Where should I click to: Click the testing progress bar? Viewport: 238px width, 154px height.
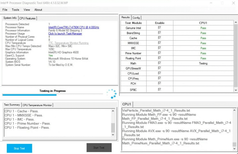tap(52, 95)
